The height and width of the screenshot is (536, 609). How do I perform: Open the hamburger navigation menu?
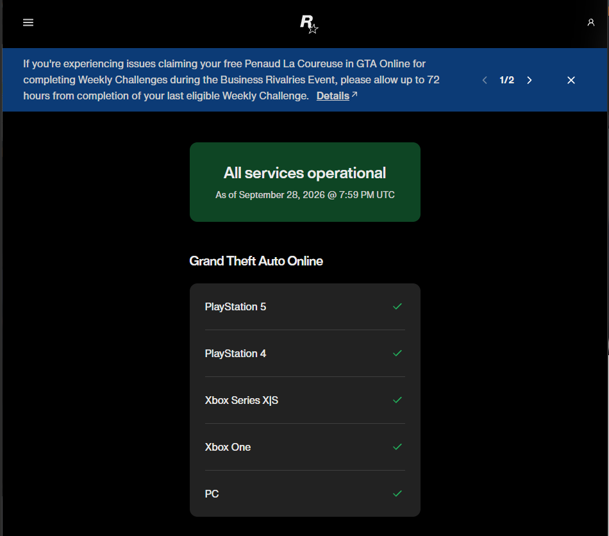coord(28,22)
